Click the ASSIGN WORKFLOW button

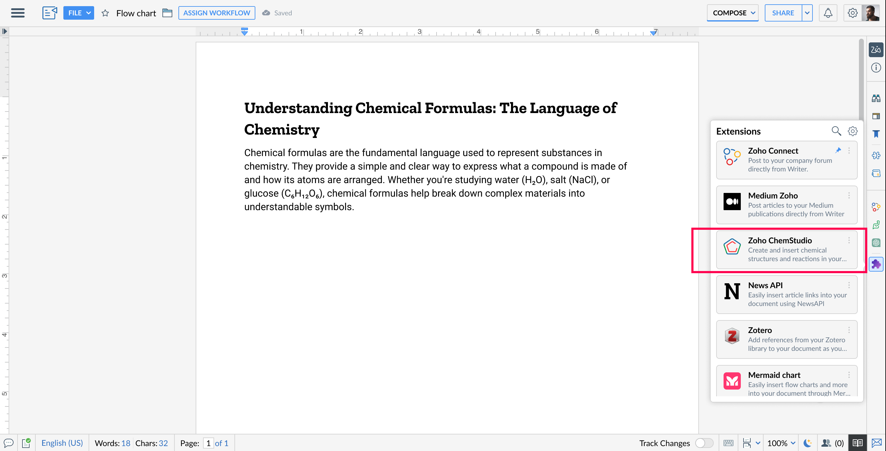(216, 13)
